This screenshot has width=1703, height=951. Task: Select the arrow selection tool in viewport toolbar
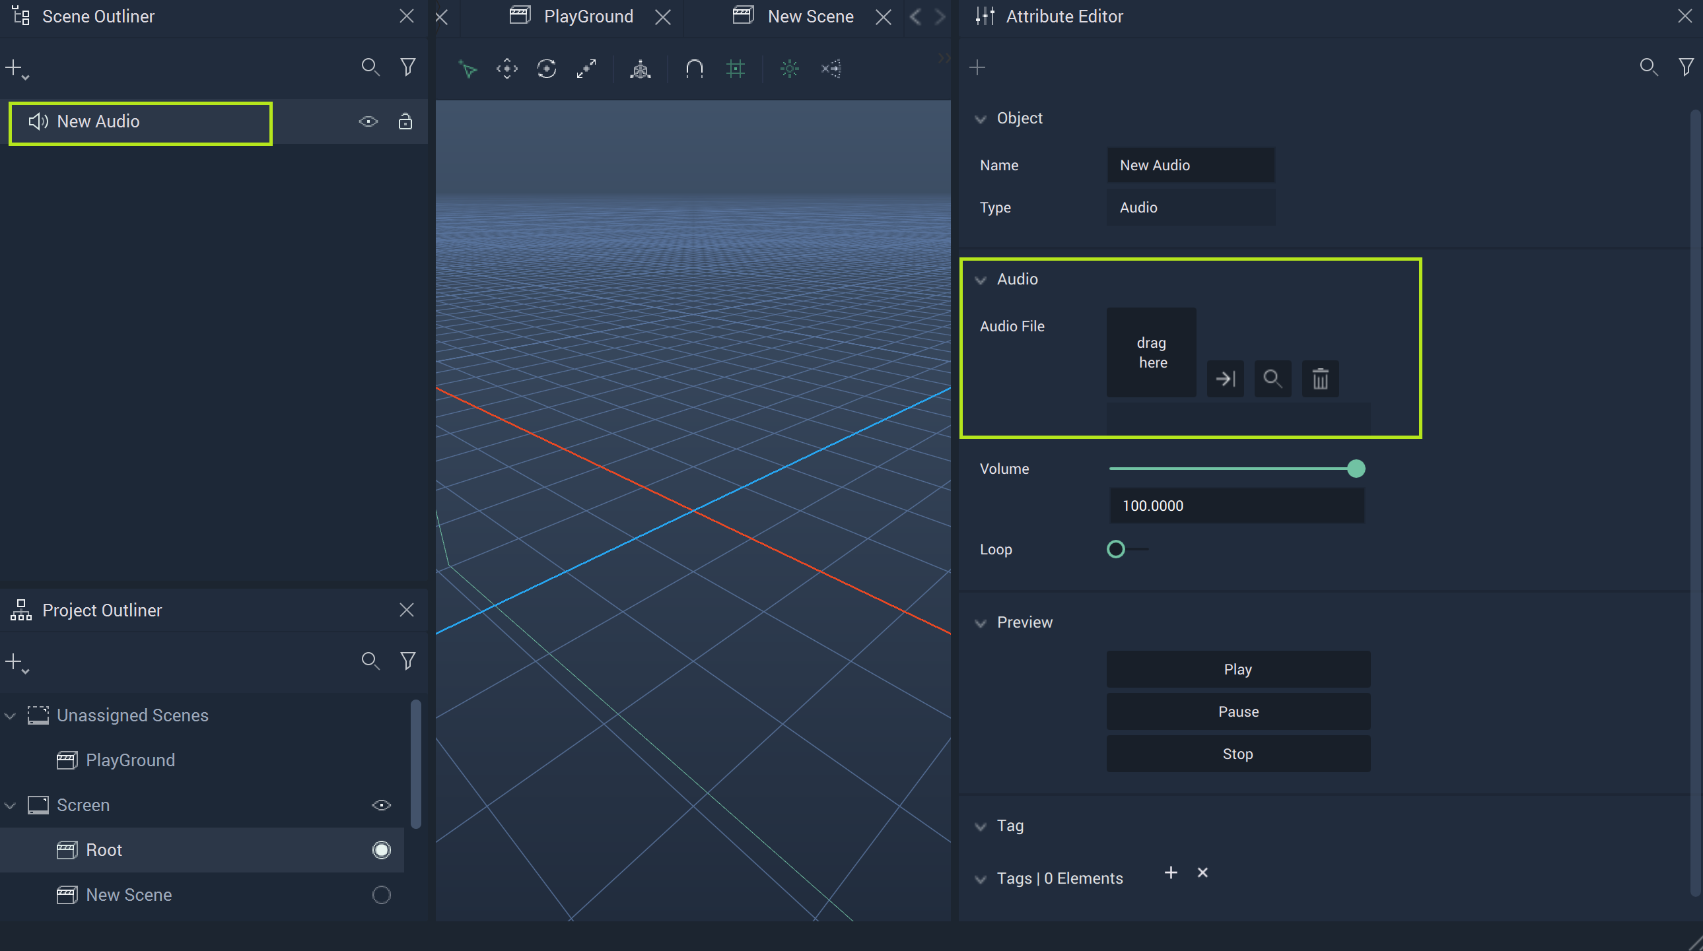468,69
